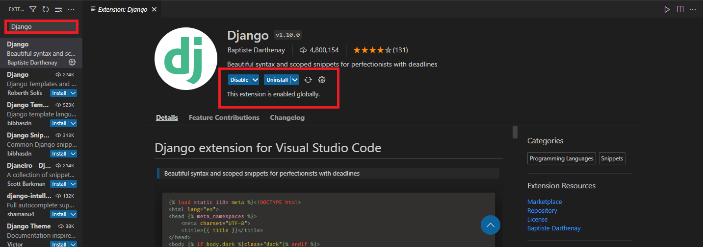Screen dimensions: 703x247
Task: Click the sync icon next to Uninstall
Action: (308, 80)
